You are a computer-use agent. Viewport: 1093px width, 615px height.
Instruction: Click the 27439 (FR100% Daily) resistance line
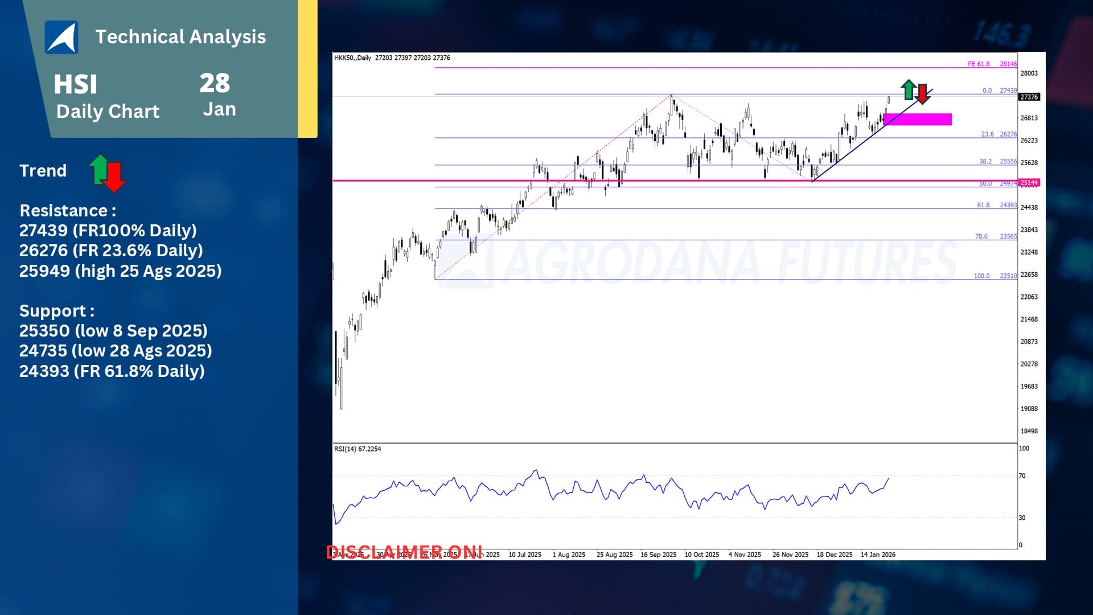tap(108, 231)
